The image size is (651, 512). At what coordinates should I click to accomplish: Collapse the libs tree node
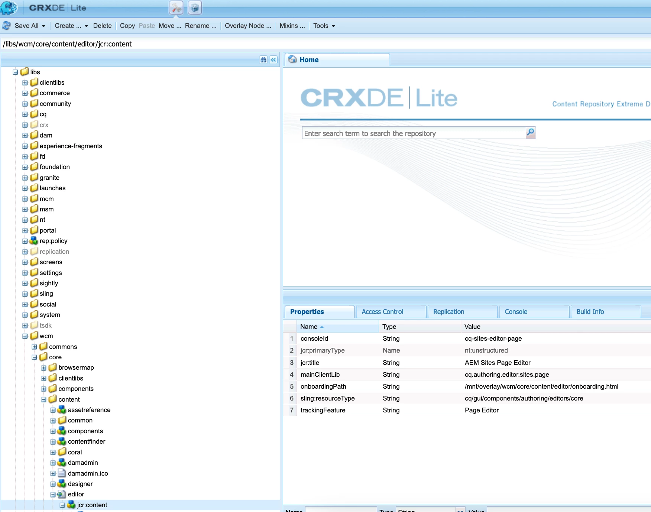point(15,72)
